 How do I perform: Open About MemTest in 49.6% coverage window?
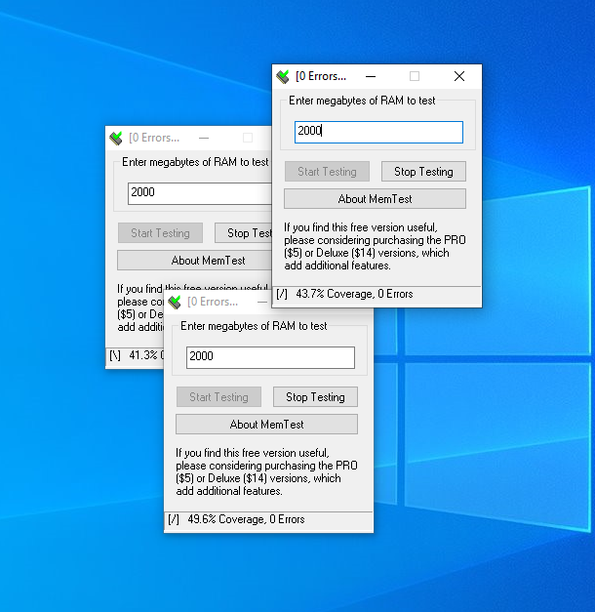[266, 425]
